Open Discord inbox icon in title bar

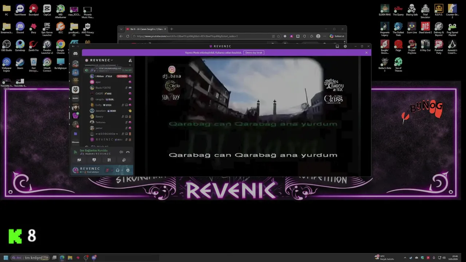[337, 46]
